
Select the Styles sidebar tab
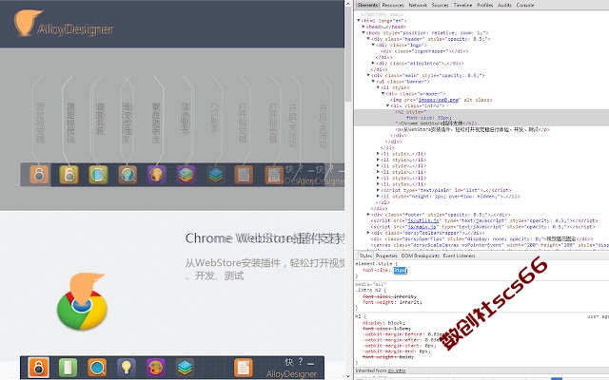(x=365, y=256)
